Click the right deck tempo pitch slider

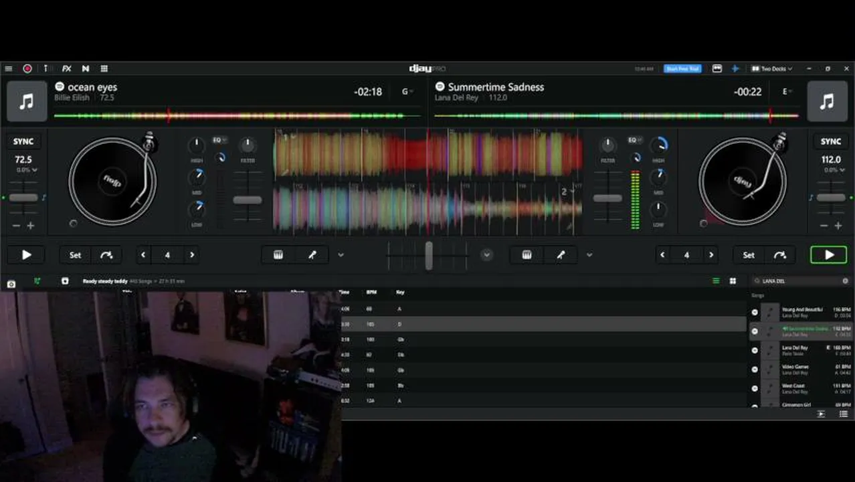(830, 198)
